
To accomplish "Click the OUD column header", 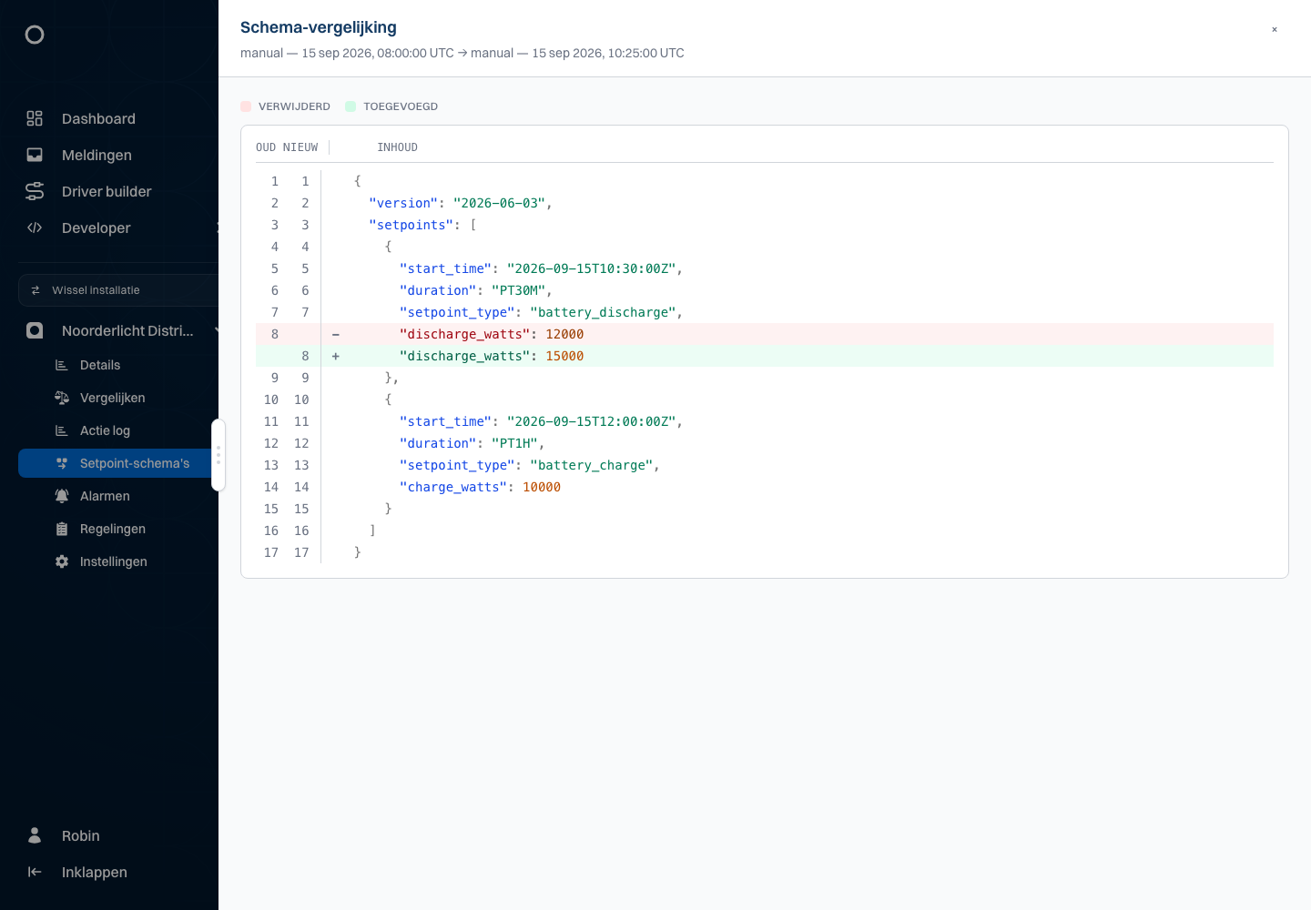I will pos(266,147).
